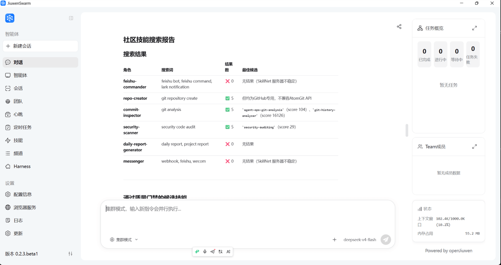Click the green P icon in floating toolbar
This screenshot has width=501, height=265.
(197, 252)
